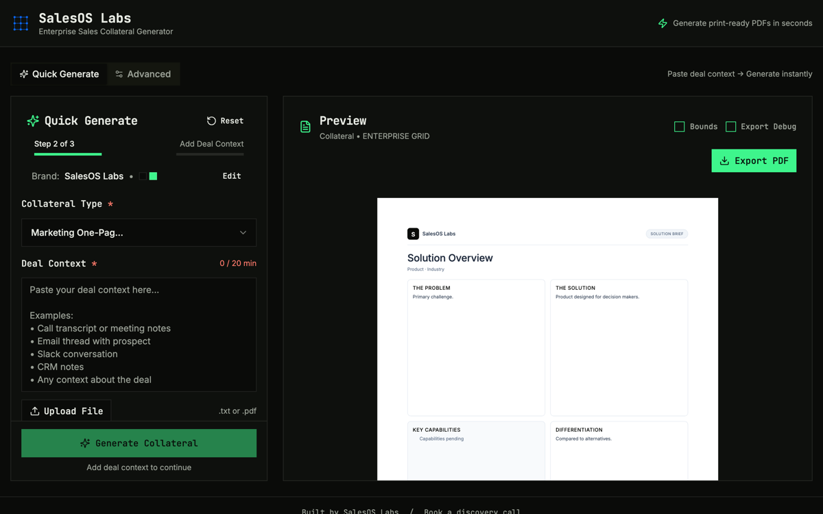Screen dimensions: 823x514
Task: Click the KEY CAPABILITIES card in preview
Action: pyautogui.click(x=476, y=451)
